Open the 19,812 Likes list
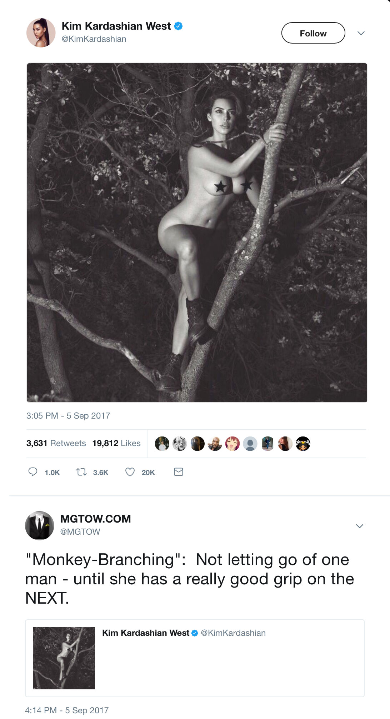390x719 pixels. coord(116,443)
